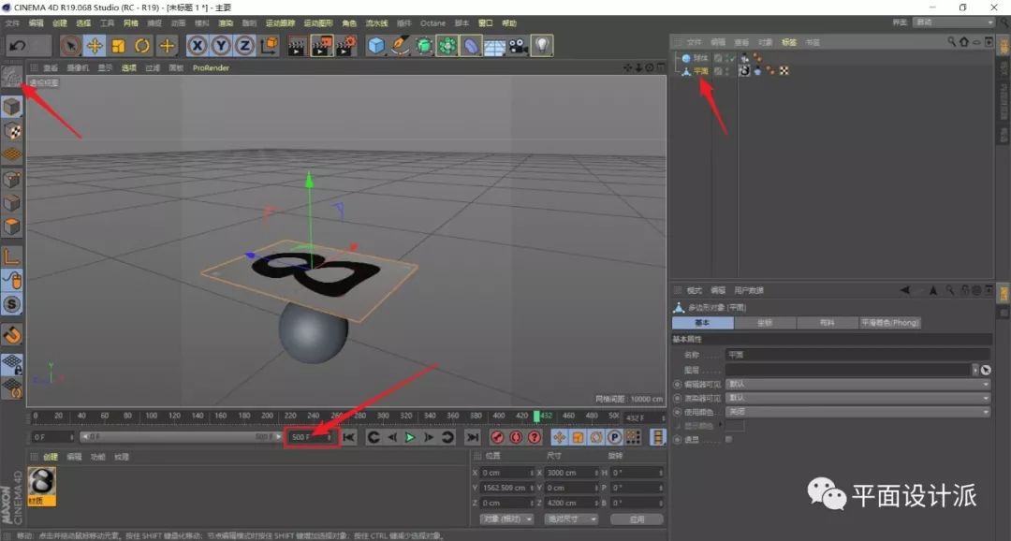
Task: Enable the snap magnet icon in left sidebar
Action: [x=12, y=334]
